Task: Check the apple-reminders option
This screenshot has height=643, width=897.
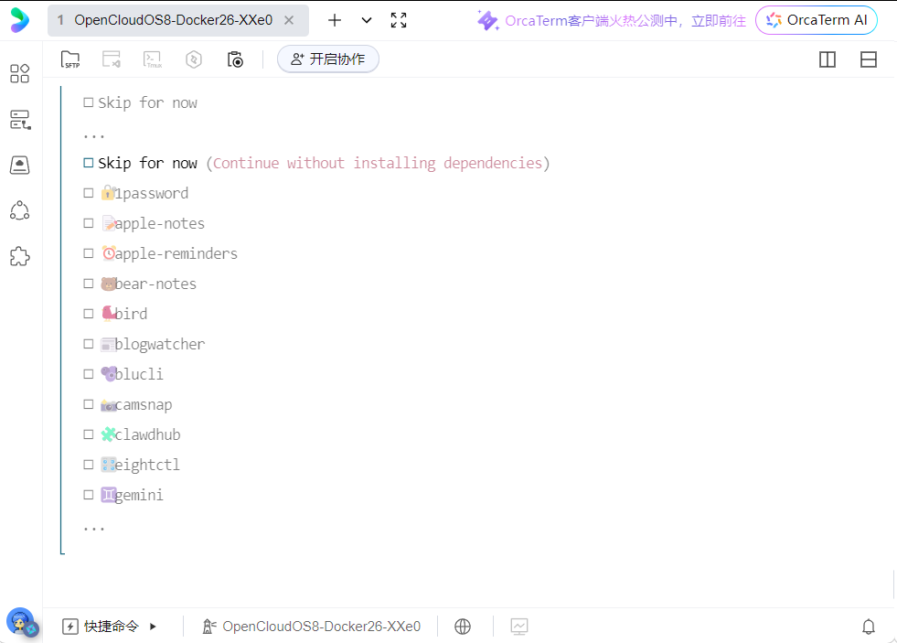Action: click(88, 253)
